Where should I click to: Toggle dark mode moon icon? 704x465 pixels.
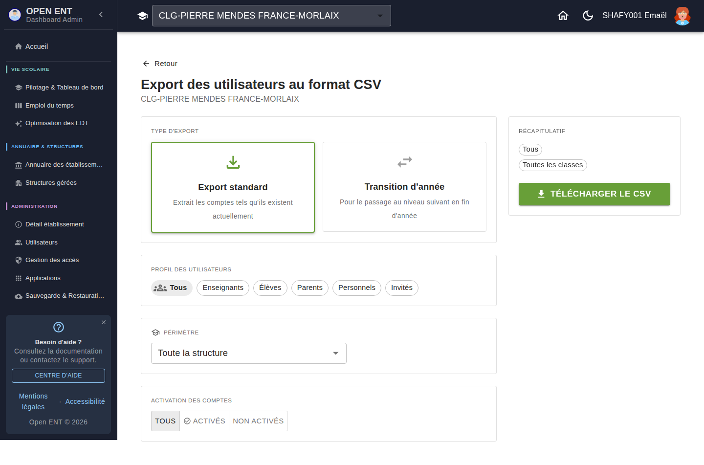point(588,16)
